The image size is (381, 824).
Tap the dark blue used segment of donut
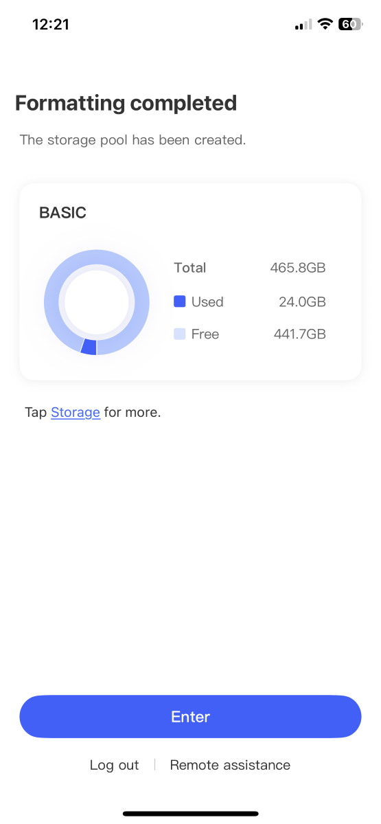pos(89,347)
